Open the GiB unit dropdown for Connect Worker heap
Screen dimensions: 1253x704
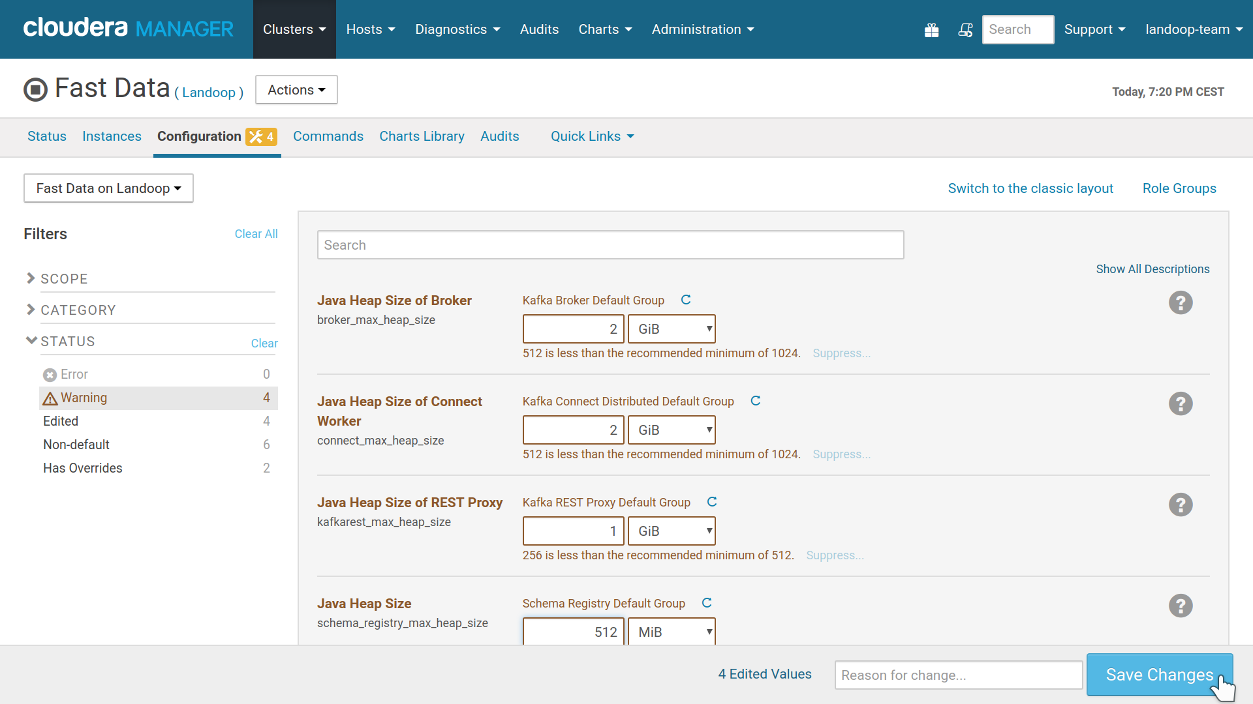pos(672,430)
